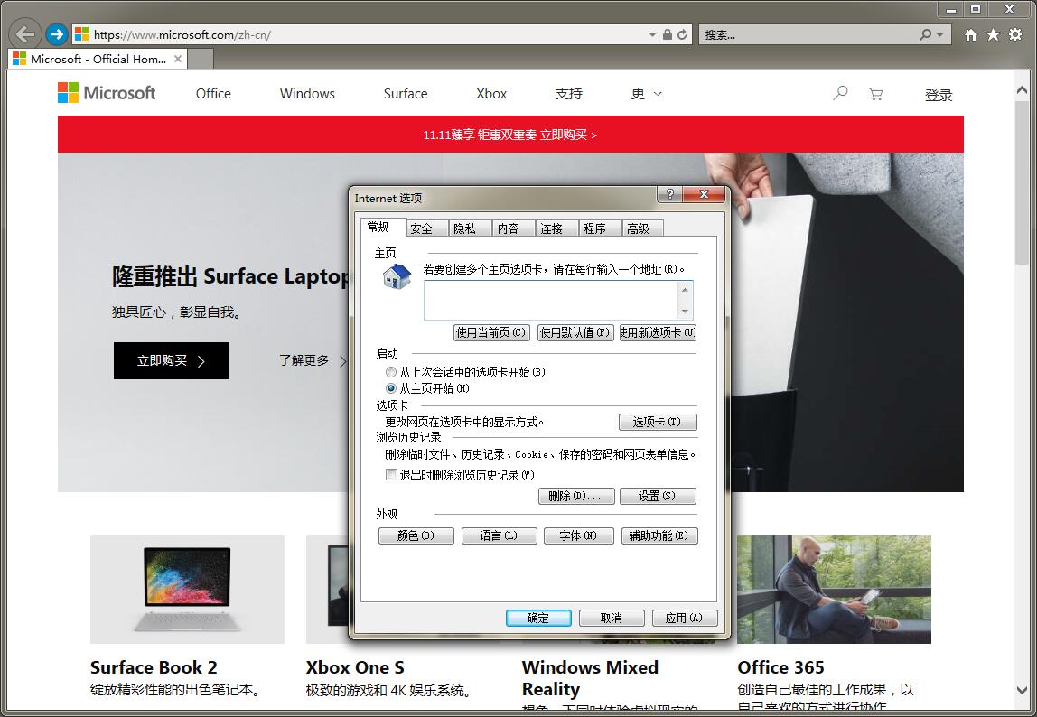
Task: Refresh the page with the reload icon
Action: pos(682,34)
